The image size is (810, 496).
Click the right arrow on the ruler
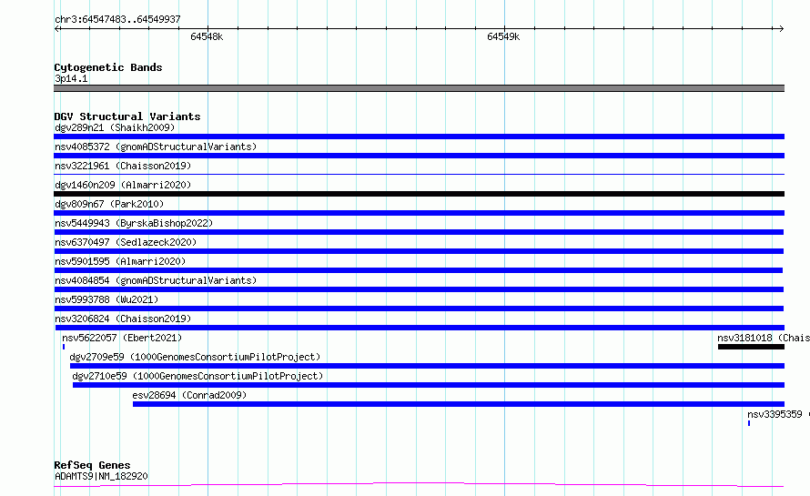tap(781, 28)
